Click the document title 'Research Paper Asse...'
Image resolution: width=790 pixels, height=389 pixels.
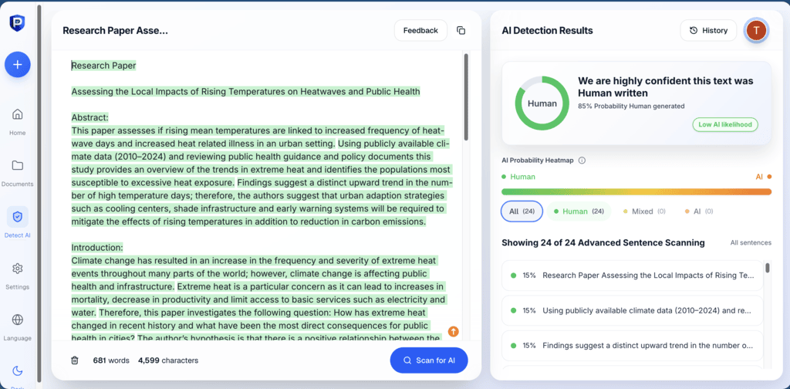pyautogui.click(x=115, y=31)
